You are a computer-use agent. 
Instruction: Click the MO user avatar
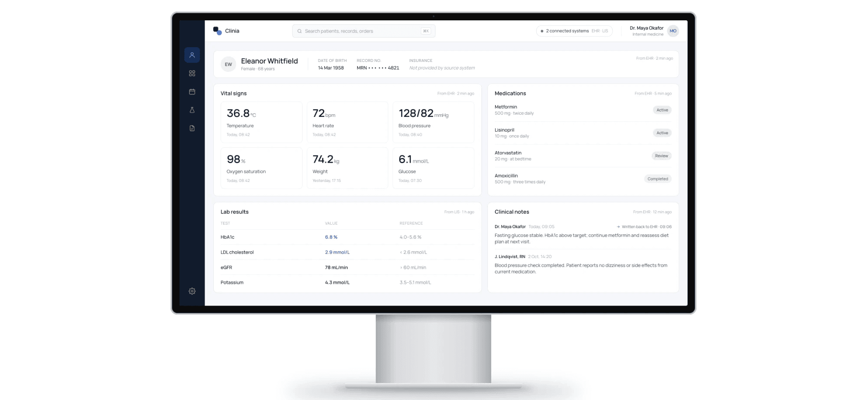tap(673, 31)
